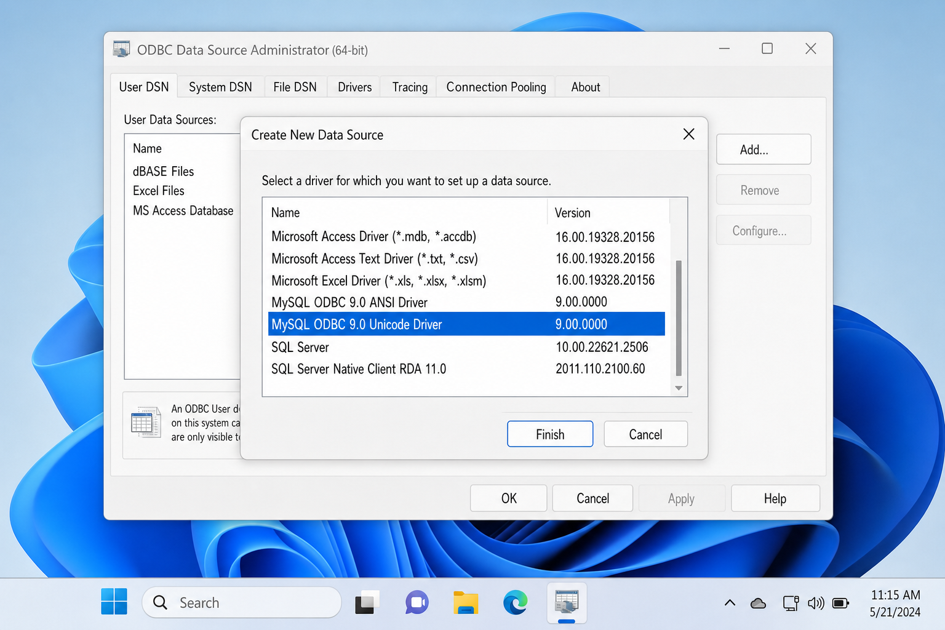Open File Explorer from the taskbar
945x630 pixels.
pyautogui.click(x=466, y=602)
